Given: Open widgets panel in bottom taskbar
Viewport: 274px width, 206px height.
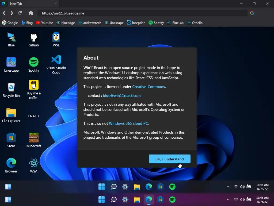Looking at the screenshot, I should click(x=8, y=200).
